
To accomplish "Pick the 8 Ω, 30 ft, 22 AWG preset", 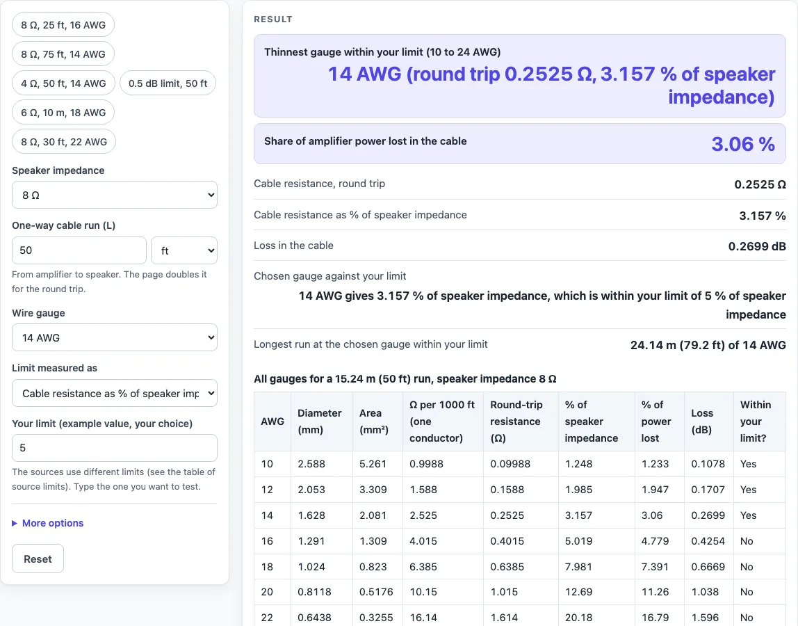I will [64, 142].
